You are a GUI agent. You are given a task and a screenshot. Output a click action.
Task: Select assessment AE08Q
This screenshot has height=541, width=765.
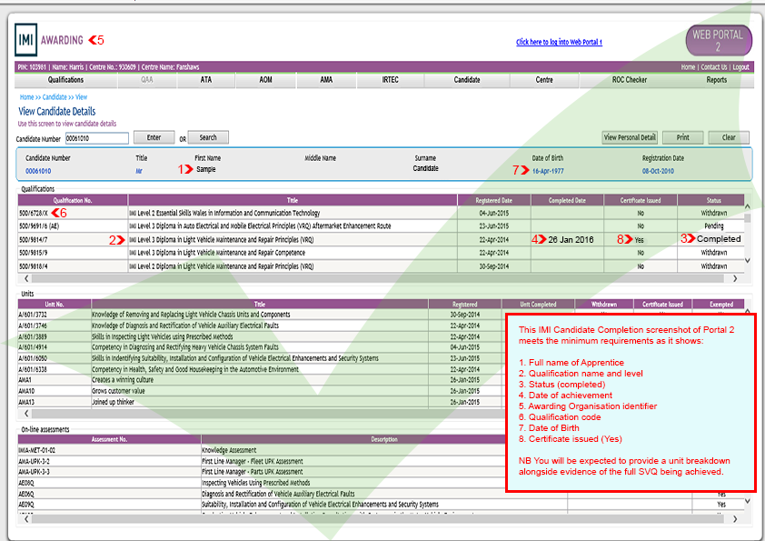click(x=26, y=483)
